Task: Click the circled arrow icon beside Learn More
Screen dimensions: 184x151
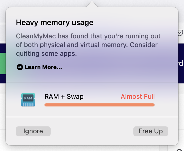Action: pyautogui.click(x=20, y=67)
